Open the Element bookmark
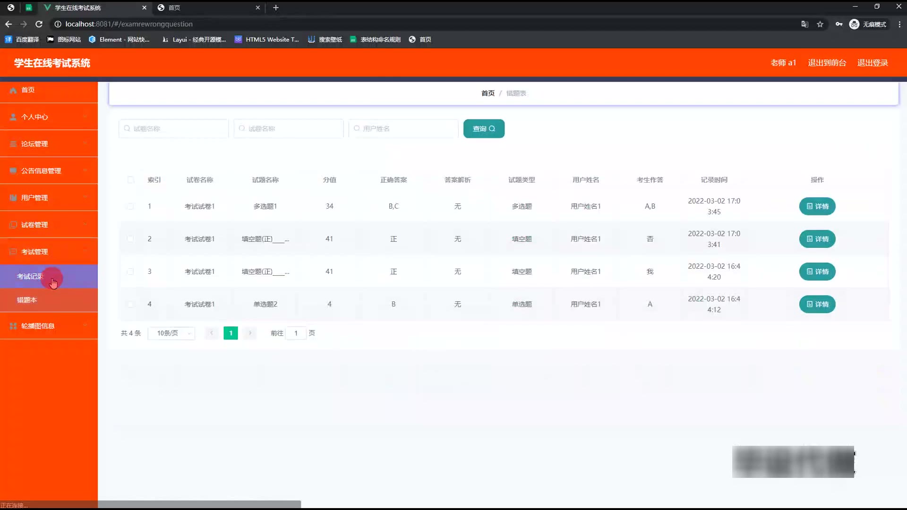 coord(119,40)
